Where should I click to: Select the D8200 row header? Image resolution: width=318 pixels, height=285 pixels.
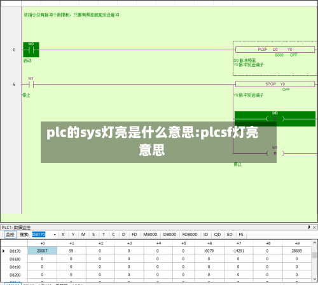[x=15, y=275]
